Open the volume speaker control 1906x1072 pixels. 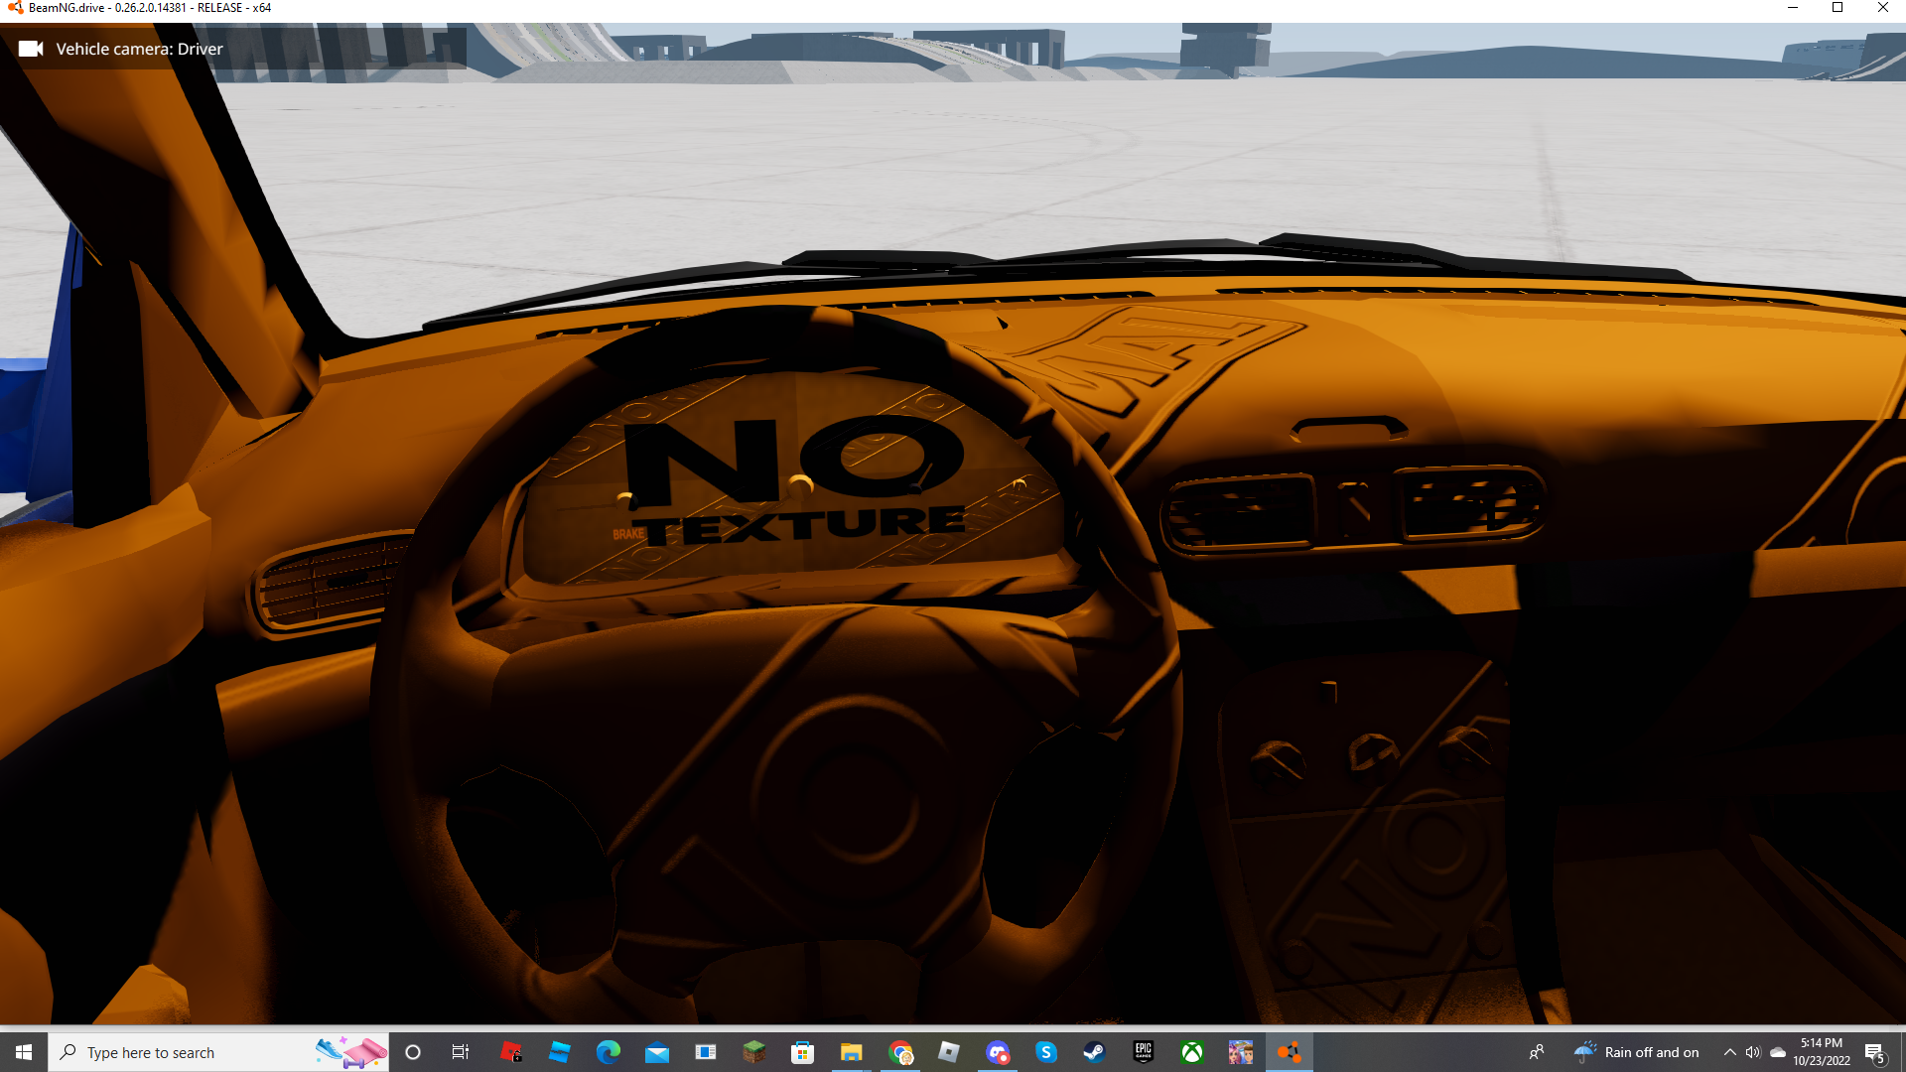1753,1052
